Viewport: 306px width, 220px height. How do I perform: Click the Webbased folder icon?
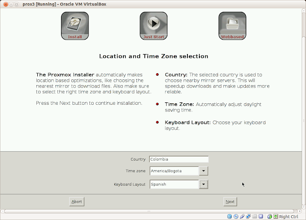coord(232,26)
